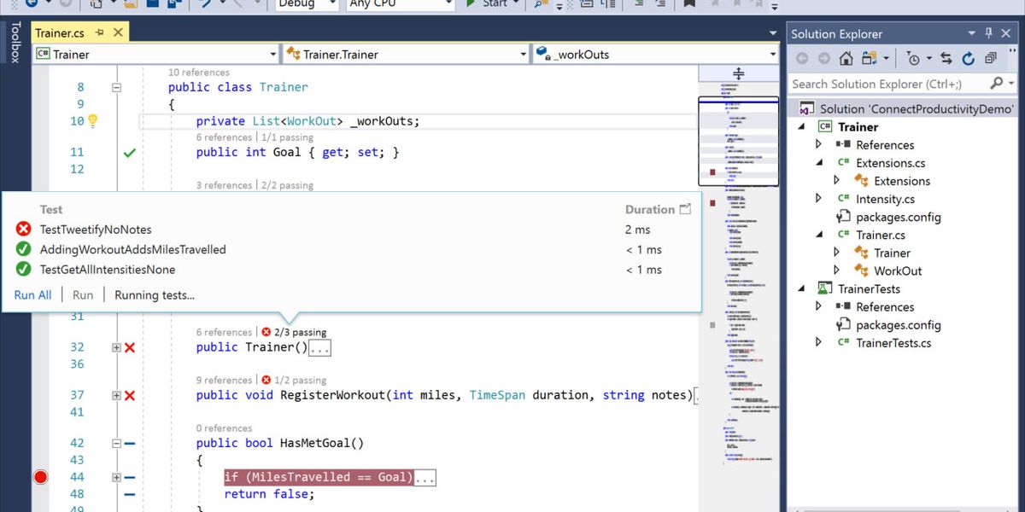Click Run All in the test popup
This screenshot has width=1025, height=512.
tap(32, 294)
